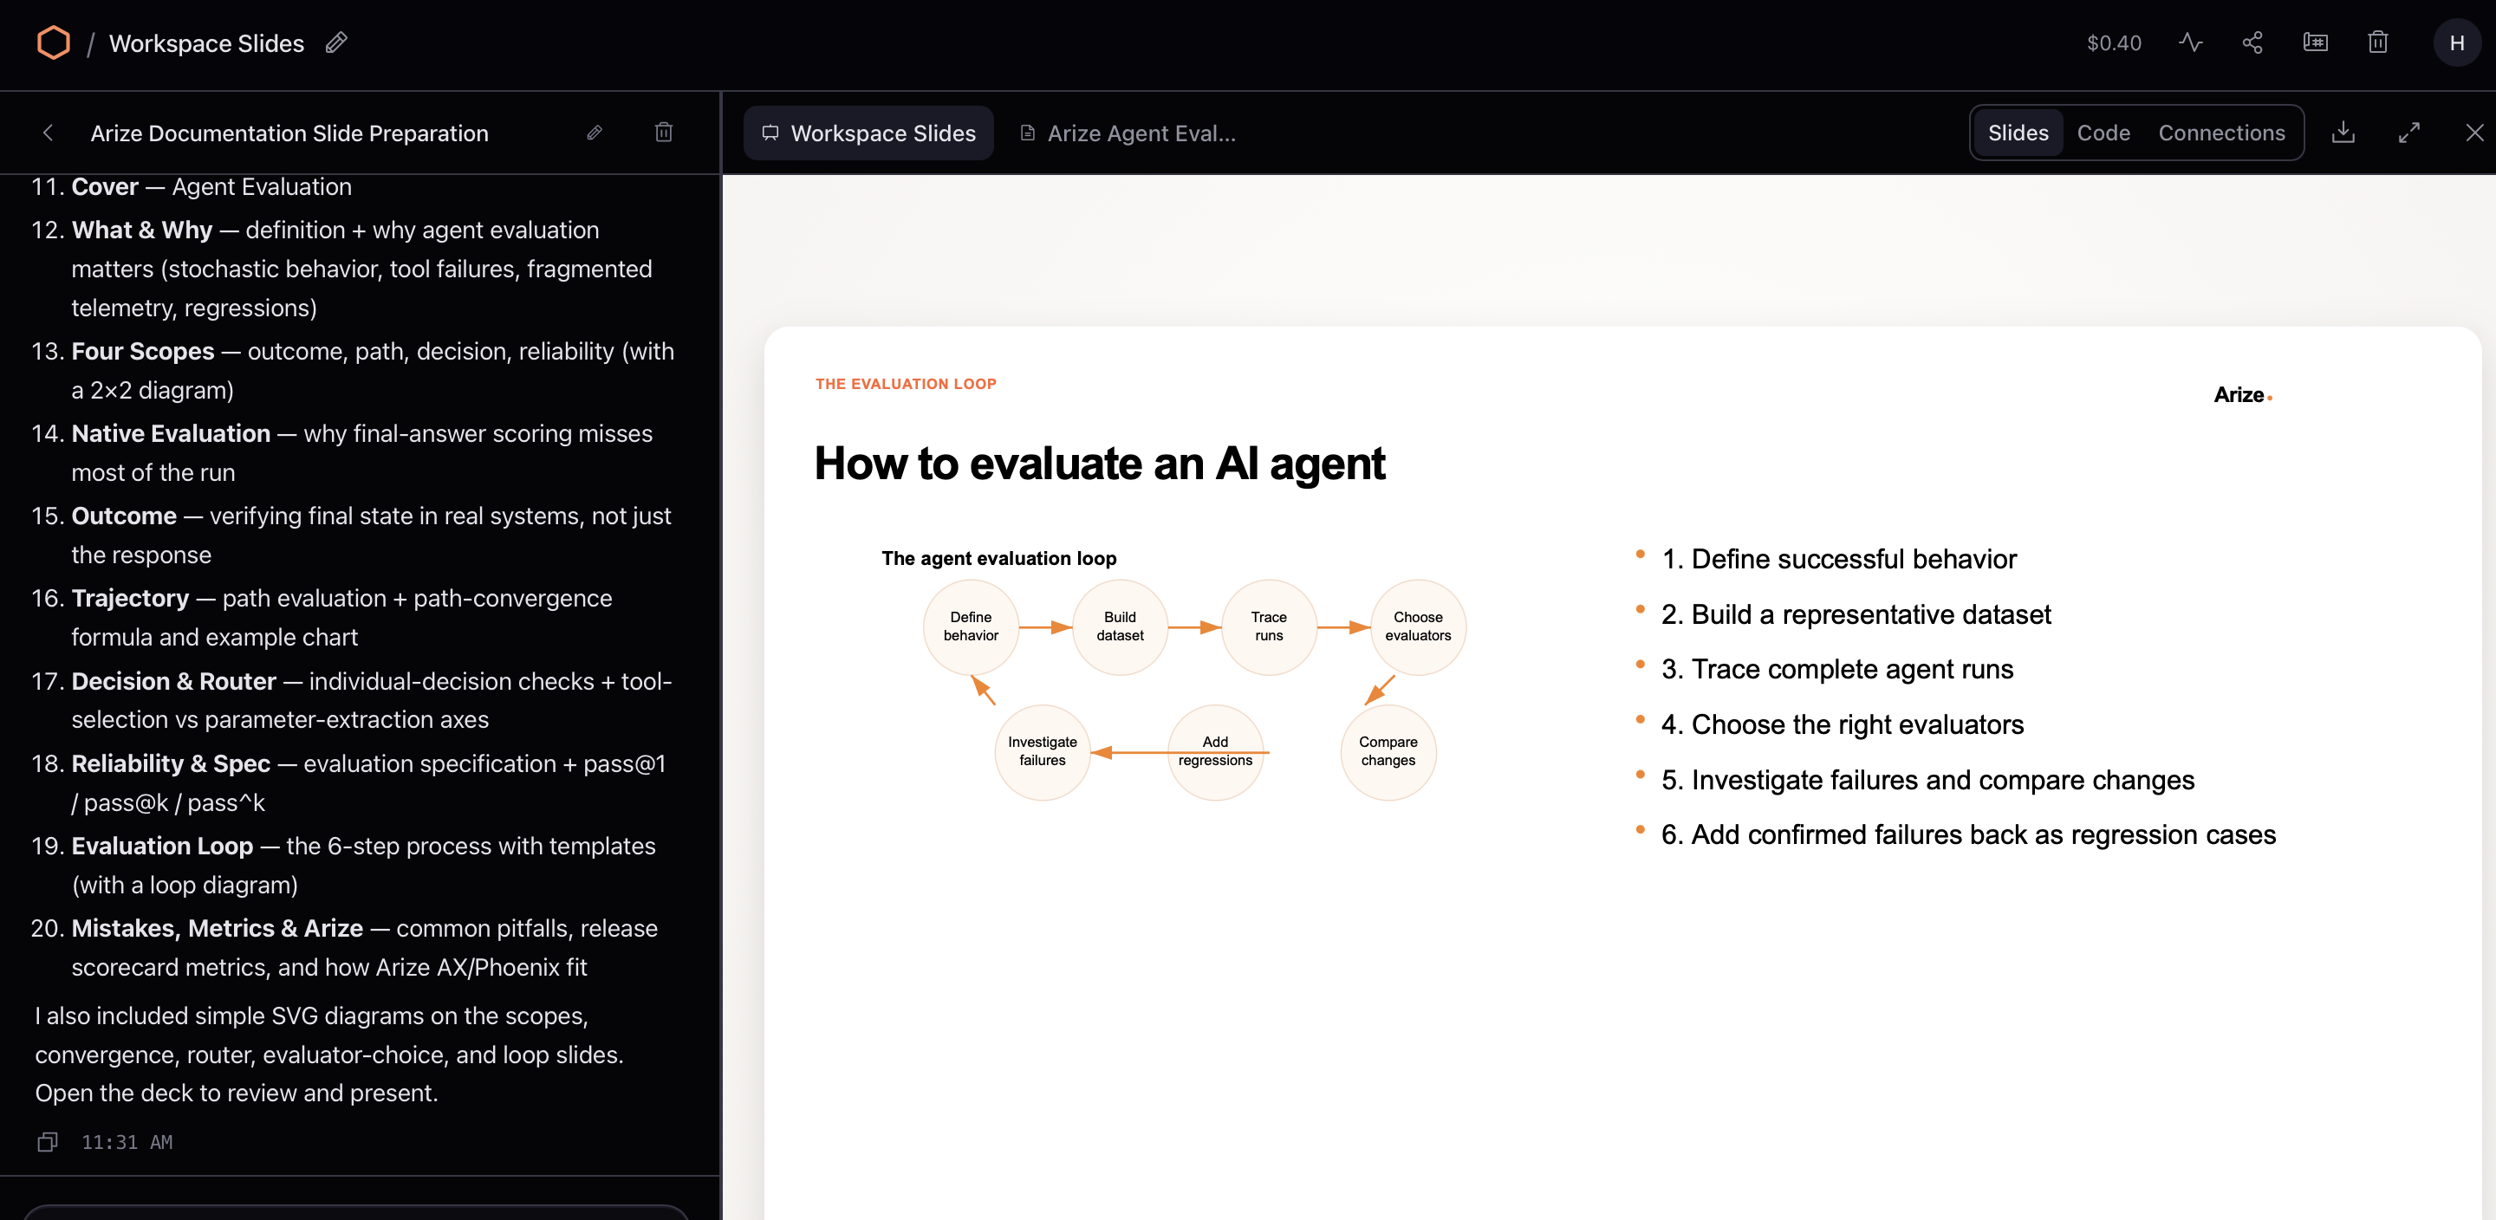2496x1220 pixels.
Task: Click bullet 1. Define successful behavior
Action: [x=1838, y=559]
